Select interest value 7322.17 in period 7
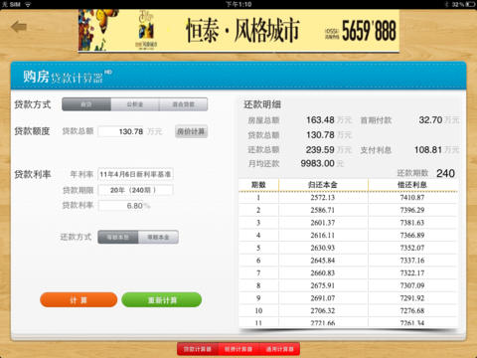 click(x=412, y=273)
